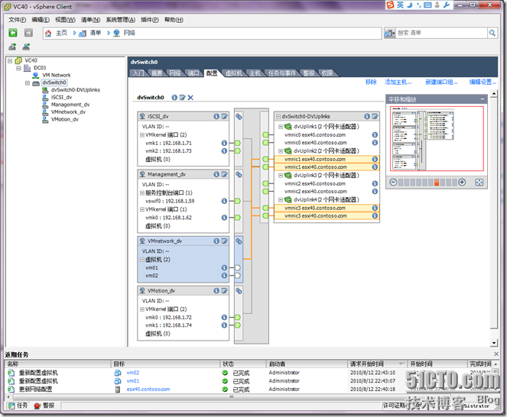Image resolution: width=507 pixels, height=417 pixels.
Task: Edit iSCSI_dv port group settings icon
Action: click(x=224, y=116)
